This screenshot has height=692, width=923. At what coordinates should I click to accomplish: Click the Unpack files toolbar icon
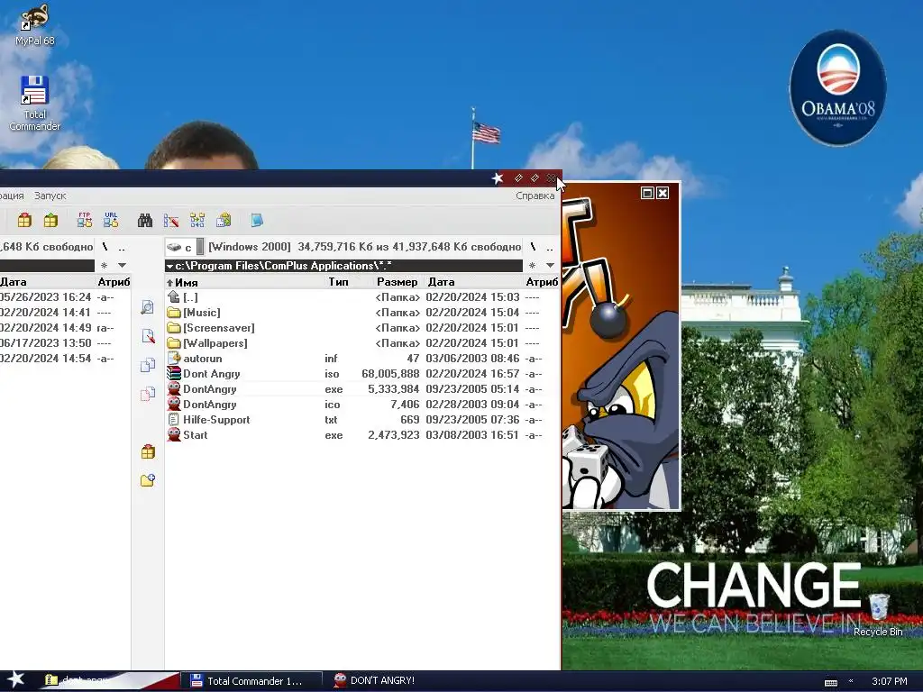click(51, 220)
